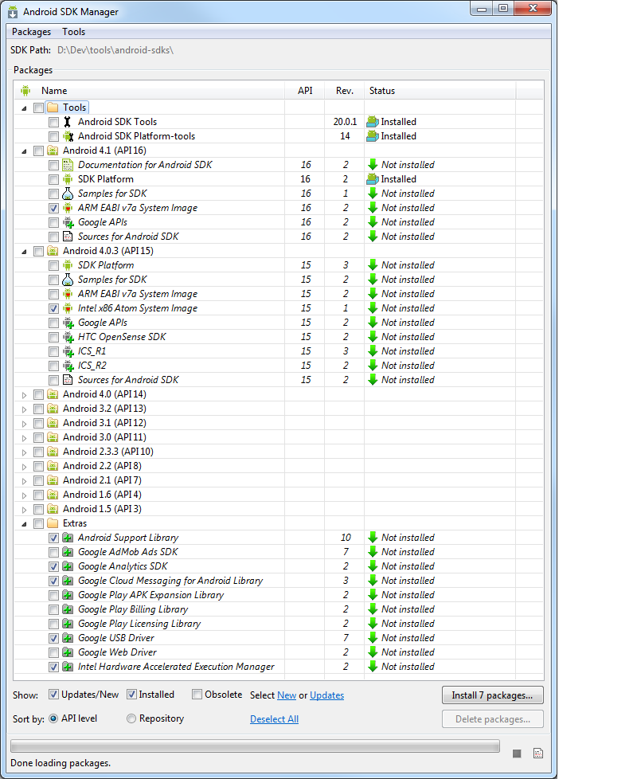
Task: Select the Intel Hardware Accelerated Execution Manager row
Action: (x=278, y=667)
